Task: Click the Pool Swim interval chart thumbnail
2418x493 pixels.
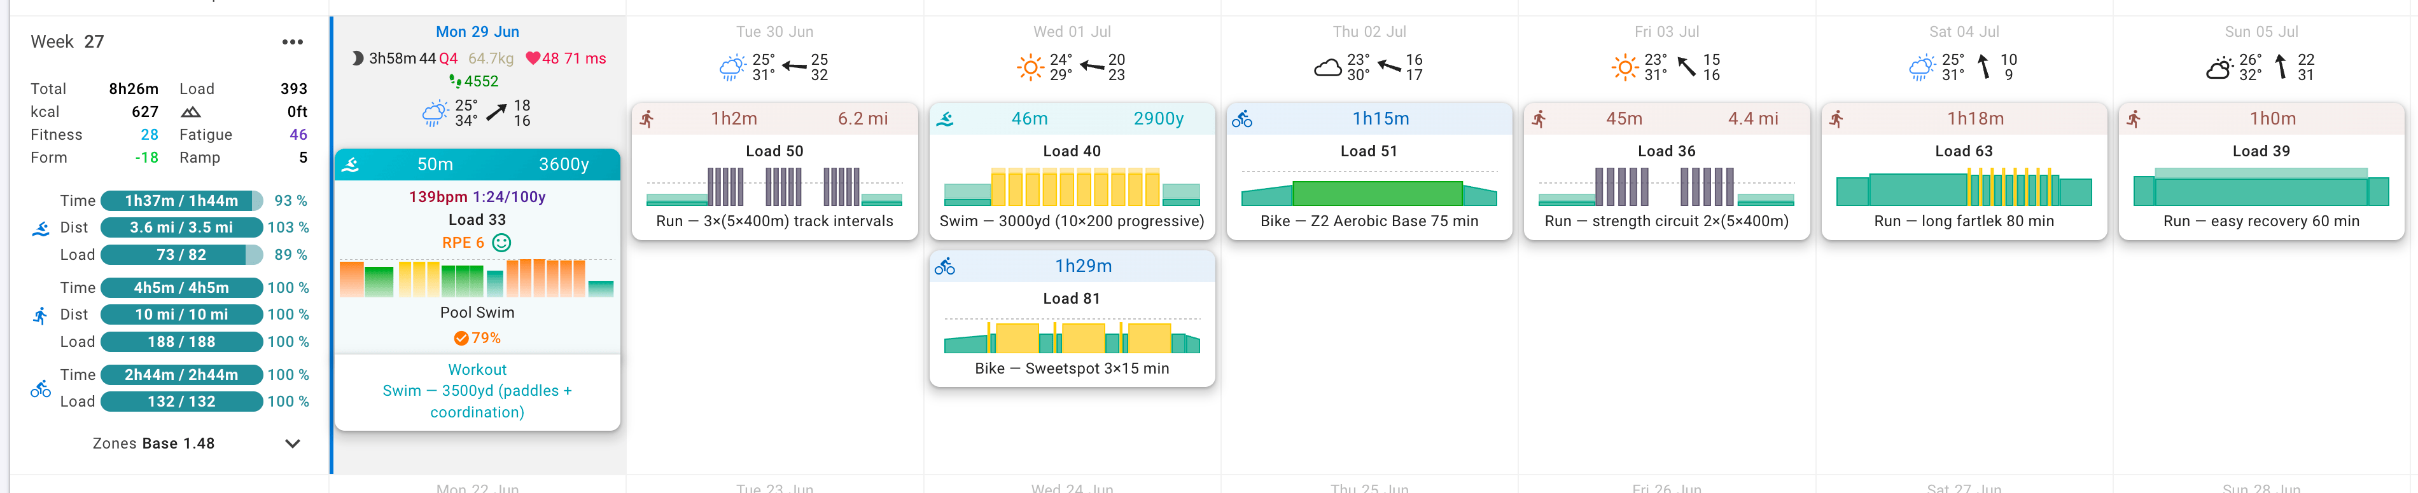Action: coord(477,278)
